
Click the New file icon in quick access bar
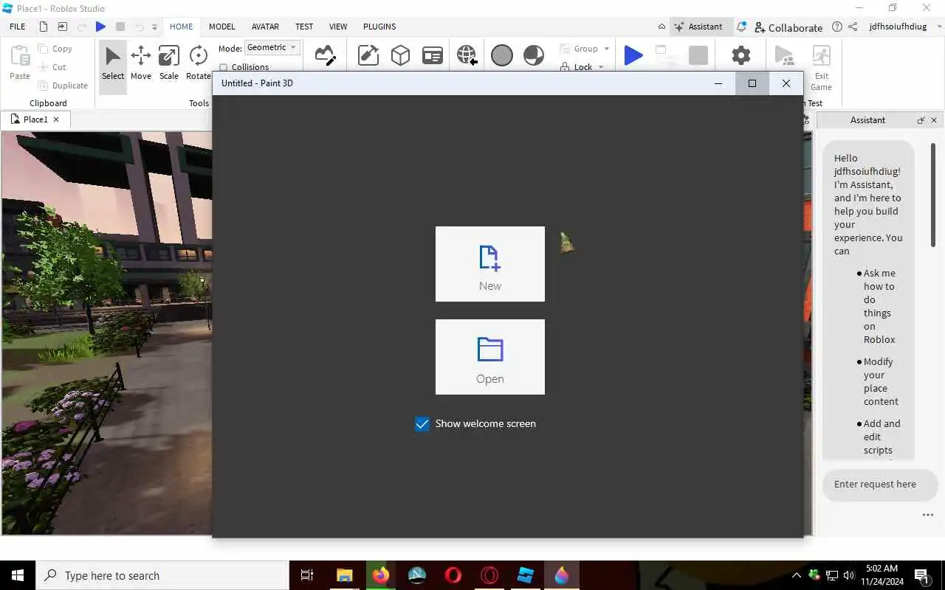(44, 27)
